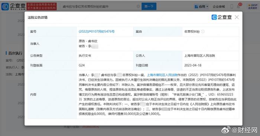Select the 内容 label cell
The width and height of the screenshot is (260, 136).
click(x=52, y=95)
